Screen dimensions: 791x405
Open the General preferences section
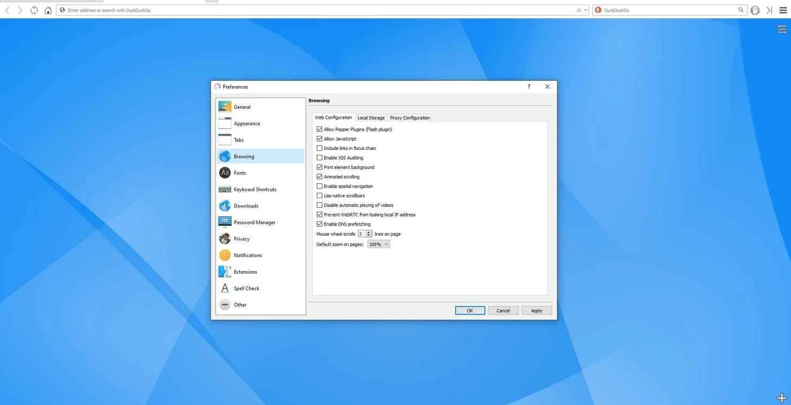click(x=260, y=107)
